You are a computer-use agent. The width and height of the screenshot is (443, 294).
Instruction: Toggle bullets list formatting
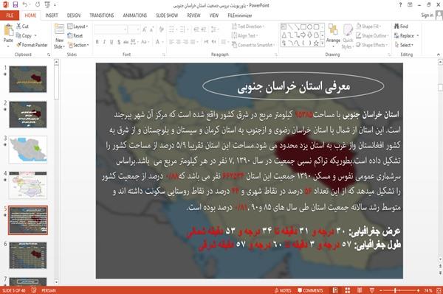point(172,29)
